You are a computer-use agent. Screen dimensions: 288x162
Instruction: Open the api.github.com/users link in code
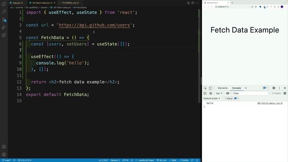(x=94, y=25)
